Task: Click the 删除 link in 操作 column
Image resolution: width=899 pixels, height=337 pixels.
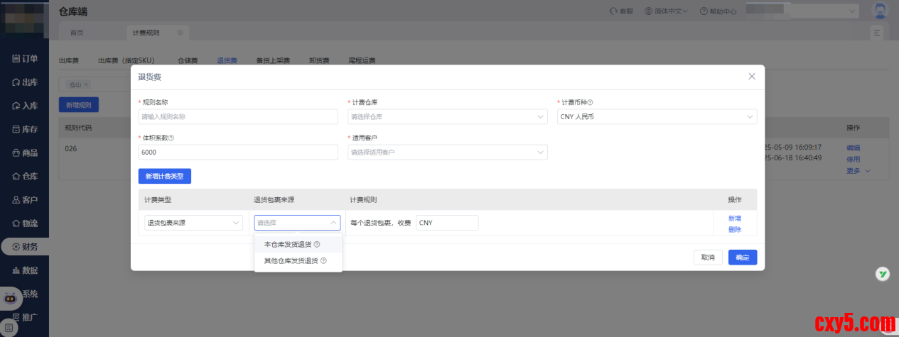Action: point(734,229)
